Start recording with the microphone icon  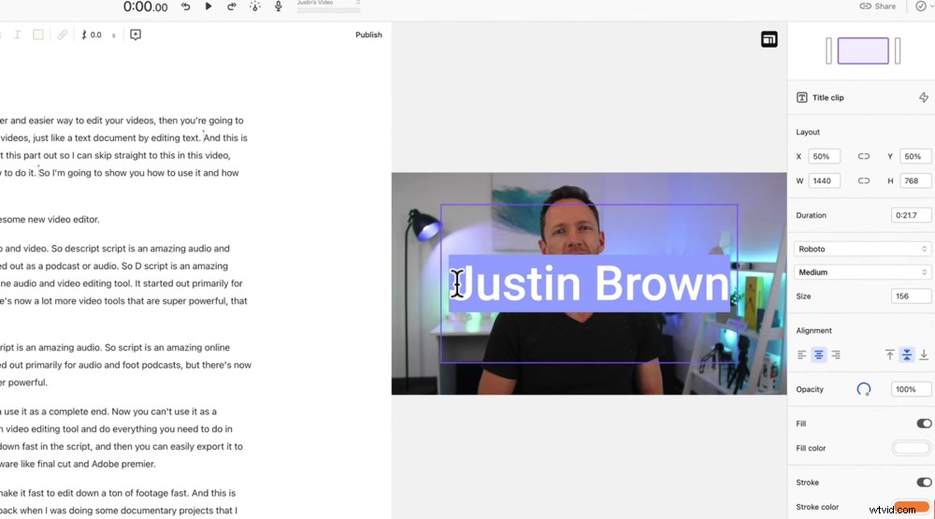[278, 7]
